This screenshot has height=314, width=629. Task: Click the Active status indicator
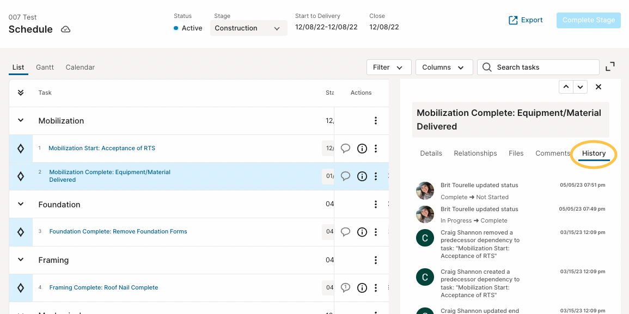click(x=188, y=28)
